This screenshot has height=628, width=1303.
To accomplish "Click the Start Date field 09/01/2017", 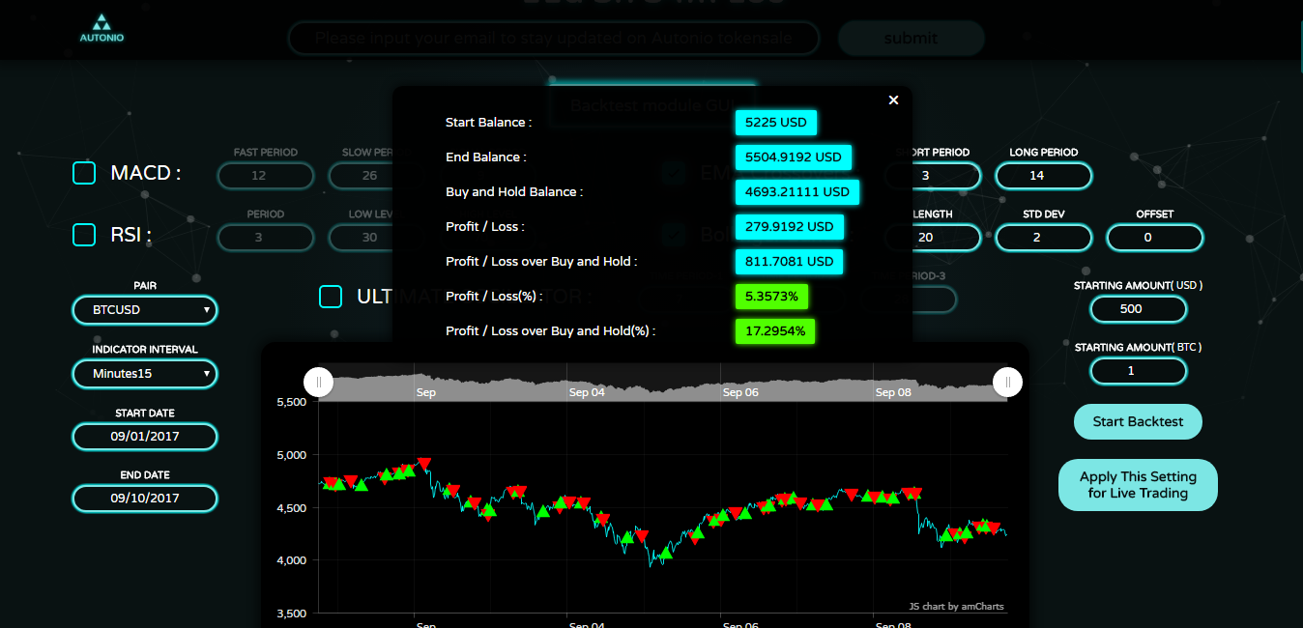I will click(145, 437).
